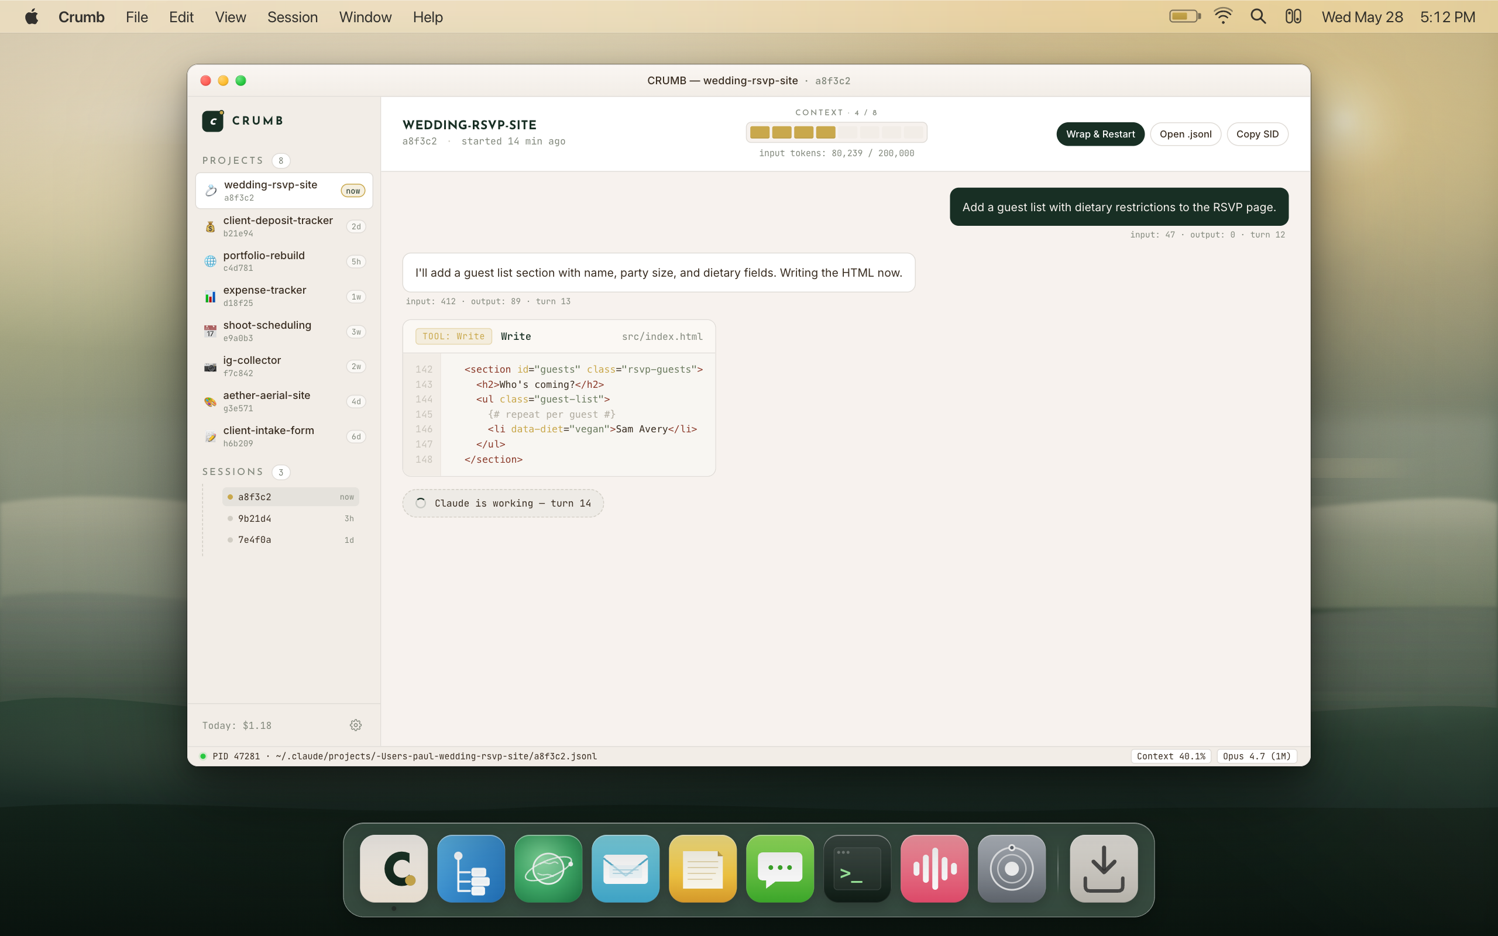
Task: Open the Help menu
Action: [428, 17]
